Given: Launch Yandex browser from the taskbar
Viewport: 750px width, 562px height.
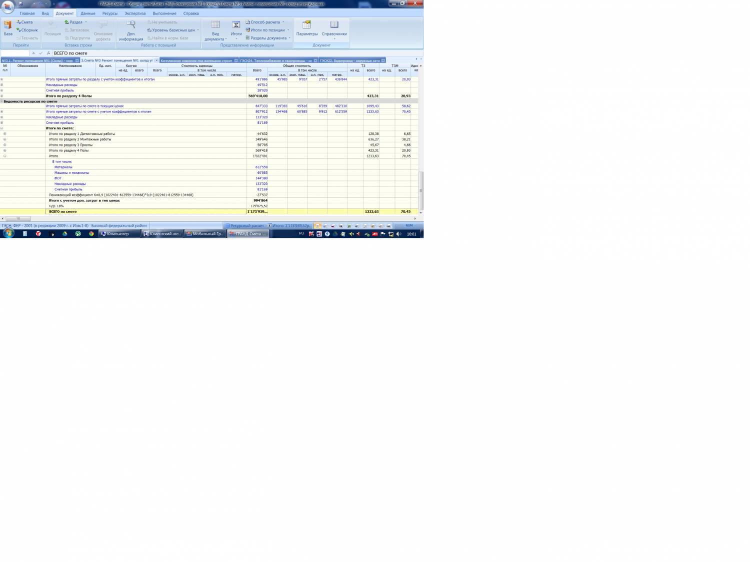Looking at the screenshot, I should 38,233.
